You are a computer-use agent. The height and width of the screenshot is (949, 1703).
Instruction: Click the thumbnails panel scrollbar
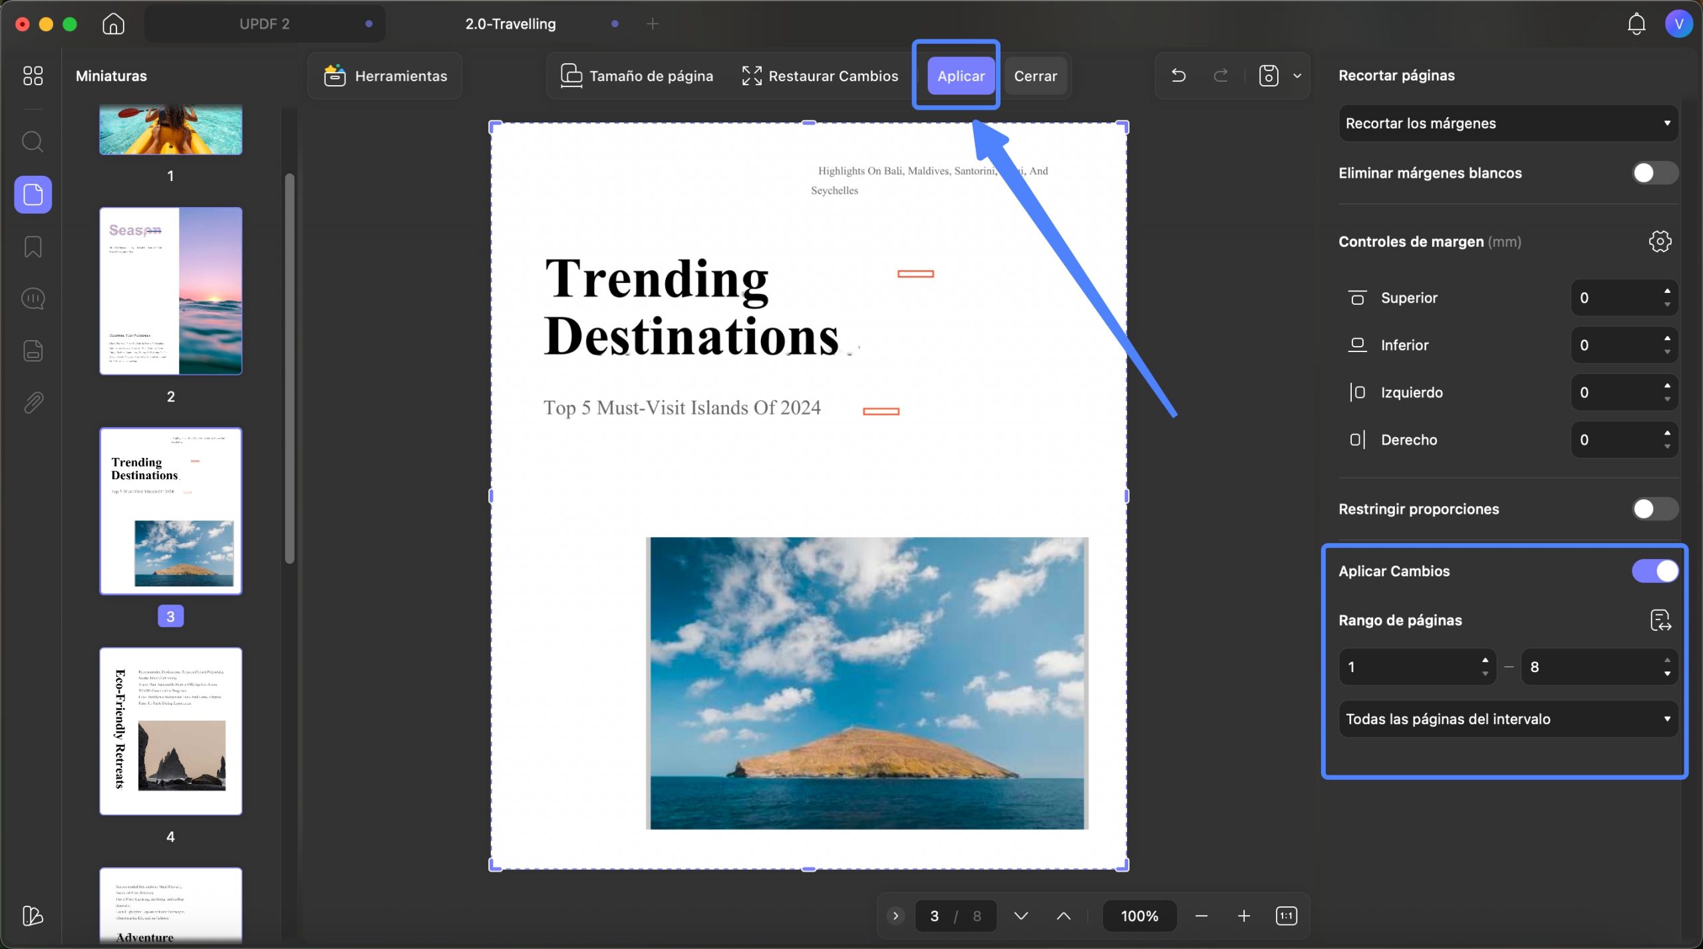pyautogui.click(x=289, y=368)
